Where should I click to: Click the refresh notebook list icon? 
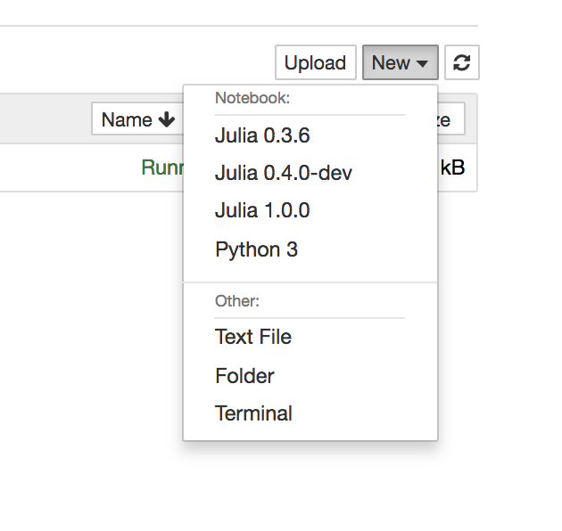point(462,62)
